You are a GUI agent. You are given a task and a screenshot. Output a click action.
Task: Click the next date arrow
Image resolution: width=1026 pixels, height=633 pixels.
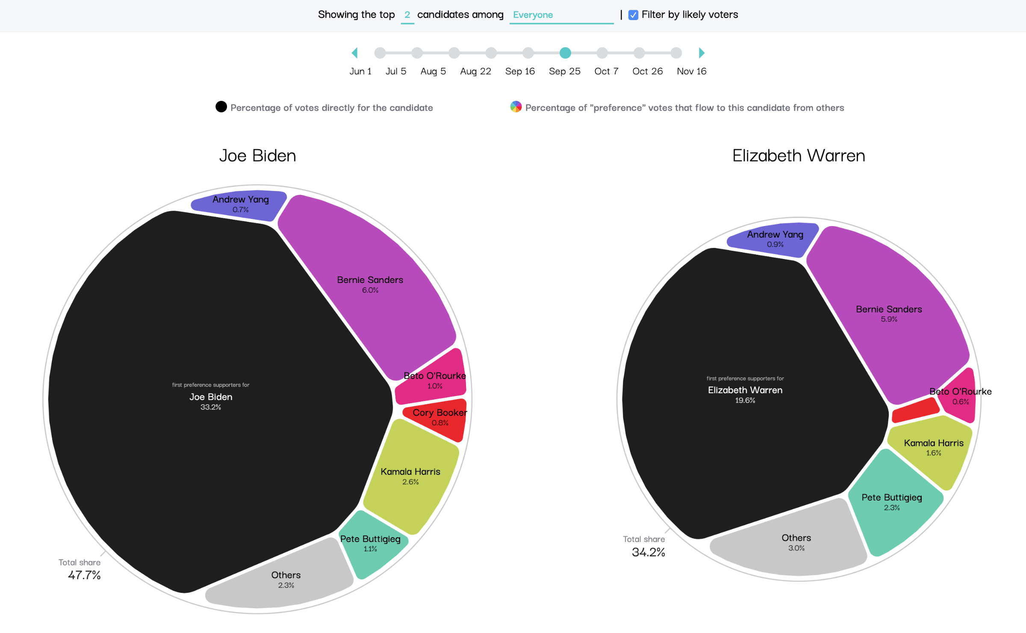701,53
